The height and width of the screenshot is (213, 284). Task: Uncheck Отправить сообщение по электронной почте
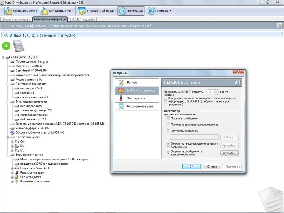(168, 153)
